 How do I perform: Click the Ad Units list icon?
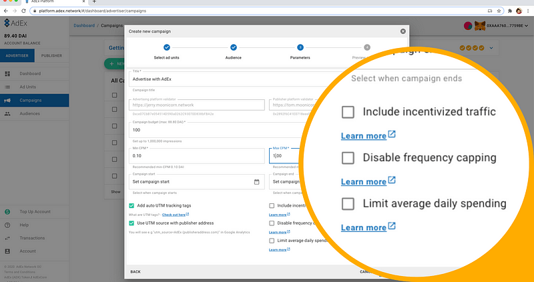coord(7,87)
